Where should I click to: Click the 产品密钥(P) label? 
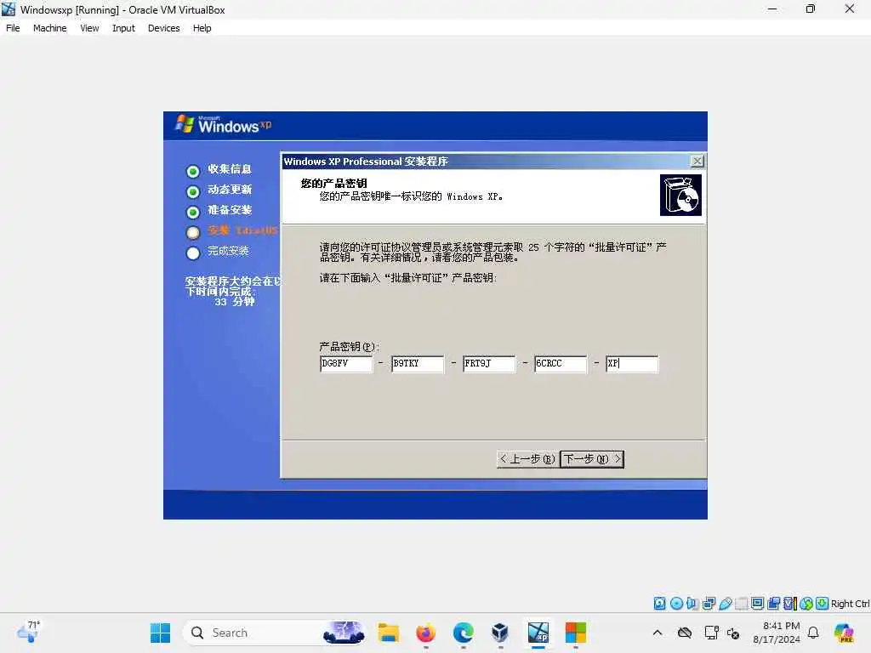(349, 347)
